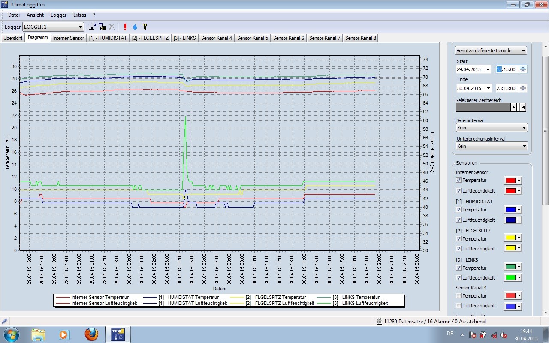Switch to the [3] - LINKS tab
549x343 pixels.
click(x=185, y=38)
